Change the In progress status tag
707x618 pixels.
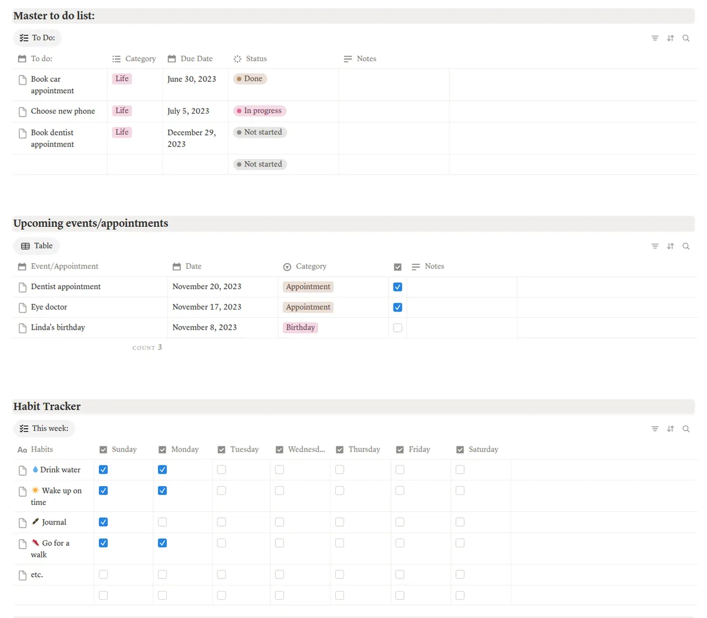(x=260, y=111)
